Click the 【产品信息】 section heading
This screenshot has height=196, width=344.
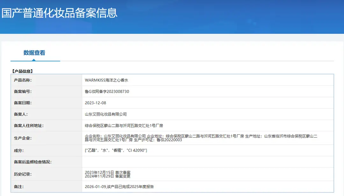[x=23, y=71]
